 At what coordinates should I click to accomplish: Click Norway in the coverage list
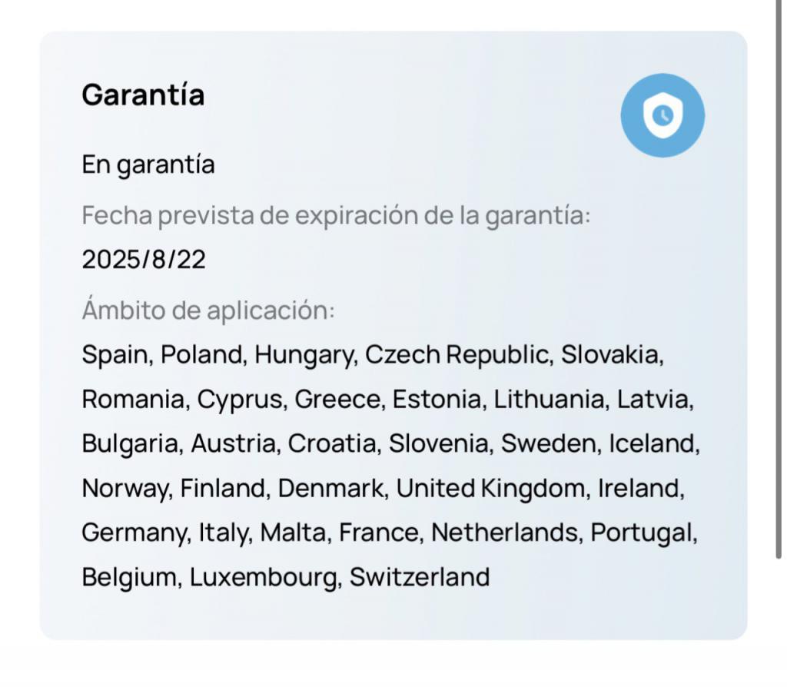(x=125, y=490)
